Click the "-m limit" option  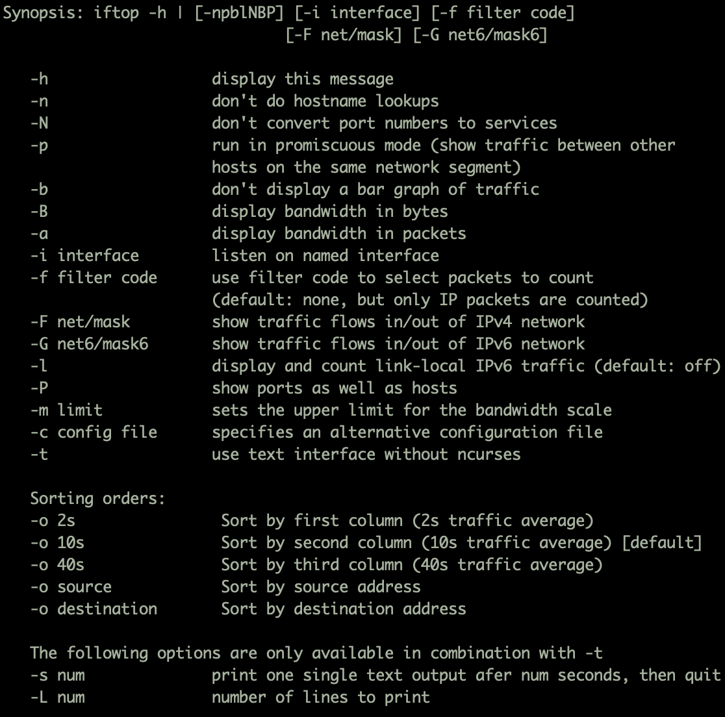pos(66,410)
